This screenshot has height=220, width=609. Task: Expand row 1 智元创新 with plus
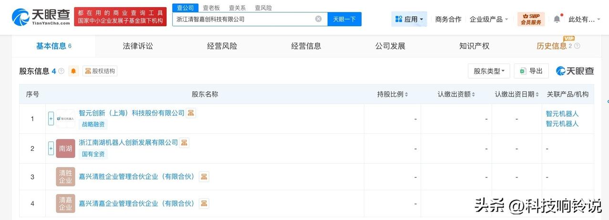[x=51, y=118]
